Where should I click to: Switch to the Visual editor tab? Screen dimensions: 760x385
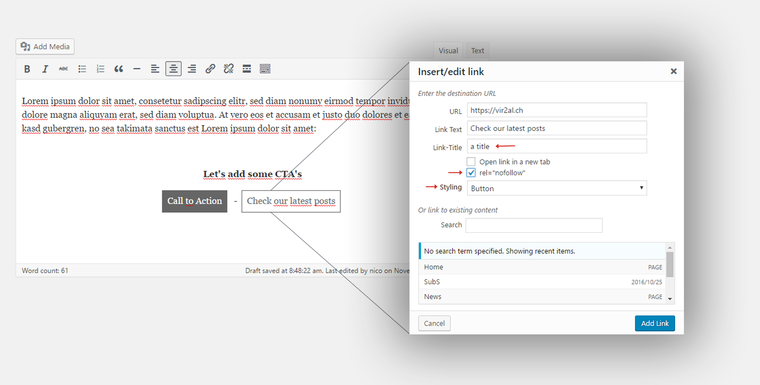click(x=448, y=51)
